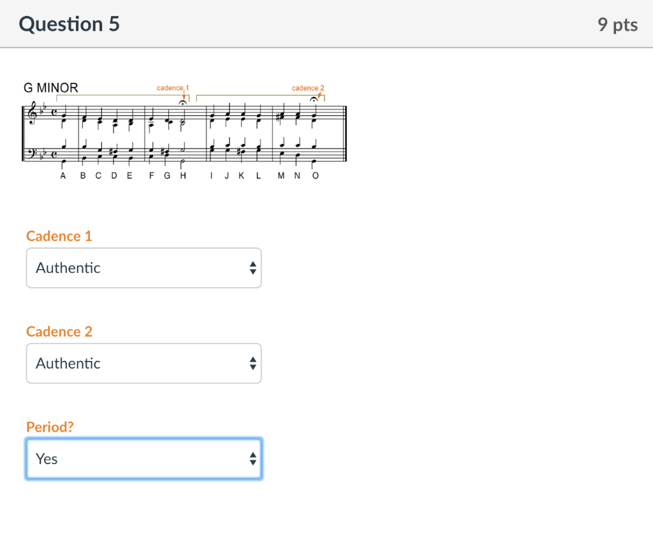Click the orange Period? heading
653x549 pixels.
click(50, 427)
